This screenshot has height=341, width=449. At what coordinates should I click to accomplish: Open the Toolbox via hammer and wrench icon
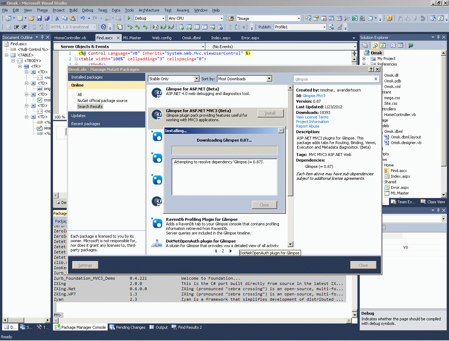pyautogui.click(x=347, y=18)
